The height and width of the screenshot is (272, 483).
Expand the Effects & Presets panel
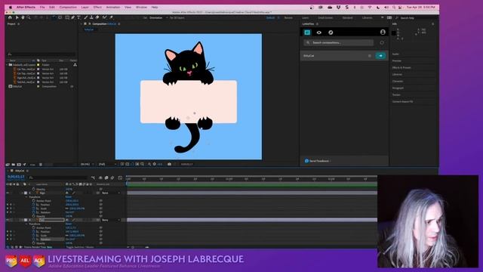pos(401,67)
